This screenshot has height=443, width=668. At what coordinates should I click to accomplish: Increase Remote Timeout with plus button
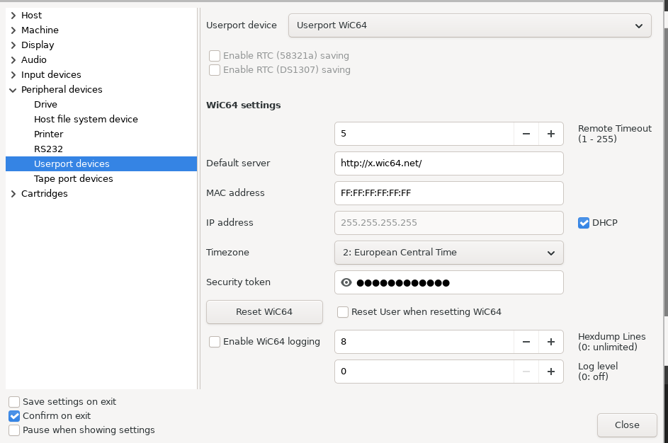tap(551, 134)
